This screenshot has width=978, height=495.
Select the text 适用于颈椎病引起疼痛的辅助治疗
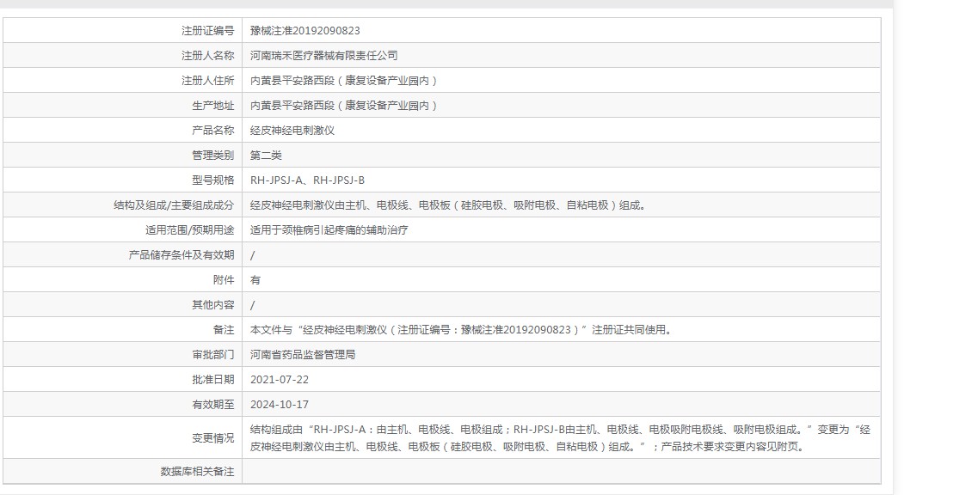pos(329,230)
